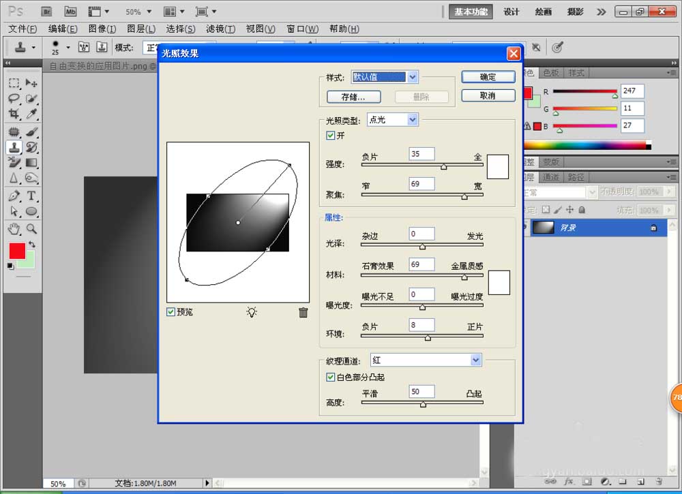Image resolution: width=682 pixels, height=494 pixels.
Task: Uncheck the 开 light on checkbox
Action: [x=330, y=135]
